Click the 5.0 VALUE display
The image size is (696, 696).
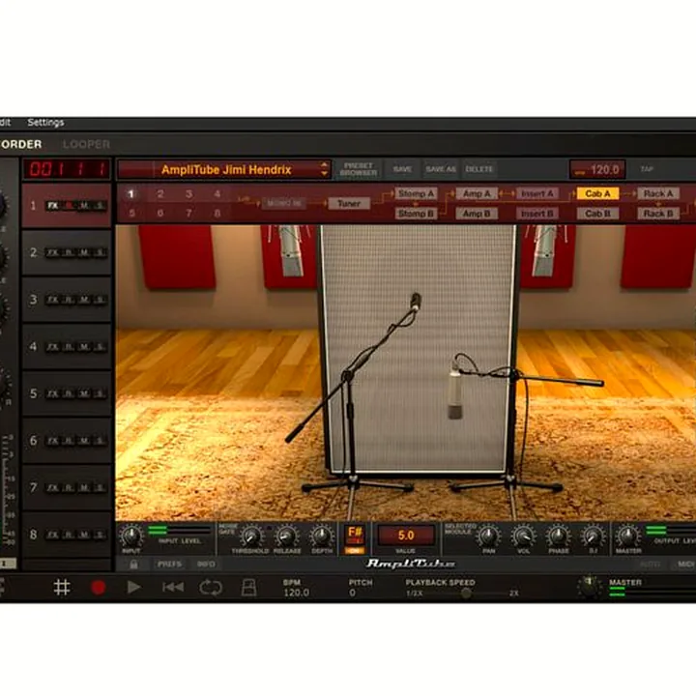point(406,536)
